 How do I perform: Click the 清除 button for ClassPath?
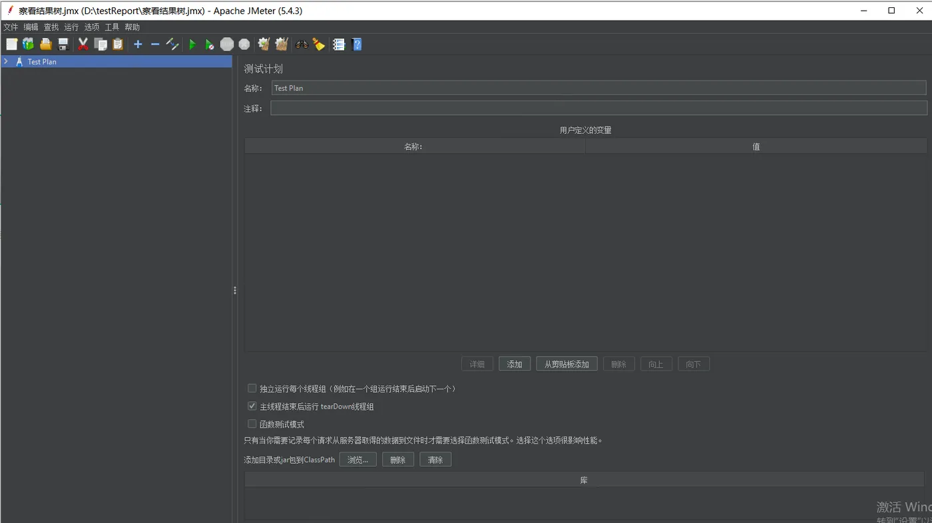(x=435, y=460)
